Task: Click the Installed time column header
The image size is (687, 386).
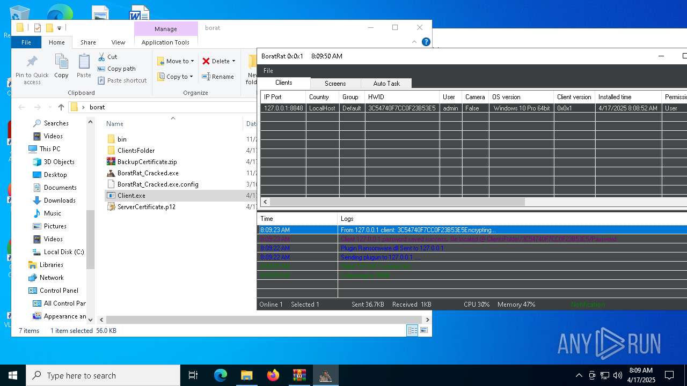Action: (628, 97)
